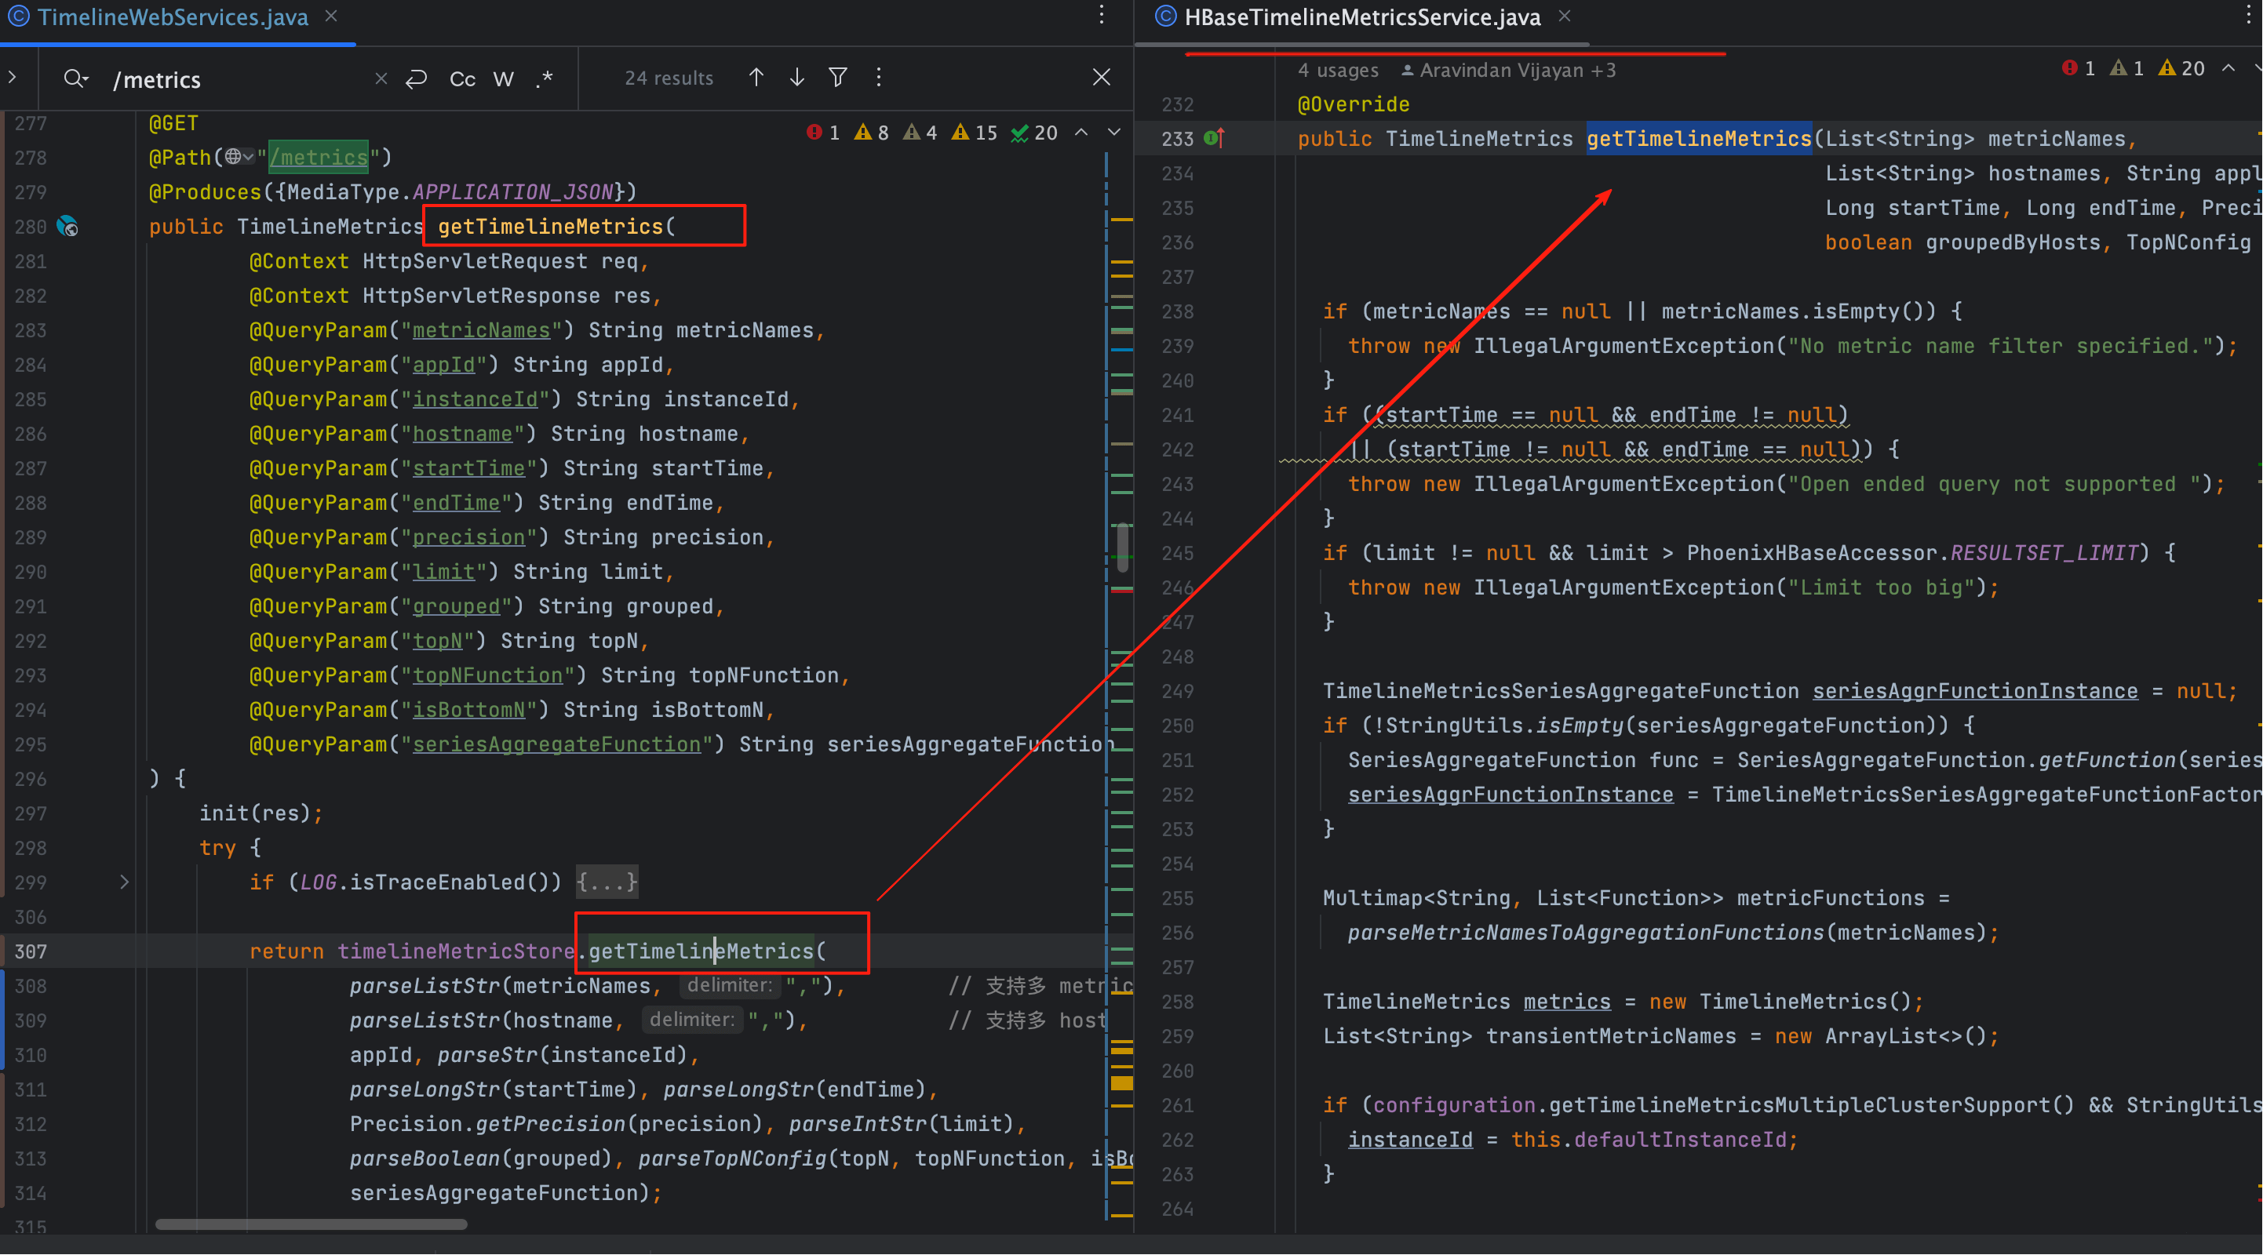Image resolution: width=2263 pixels, height=1255 pixels.
Task: Go to next search occurrence
Action: click(796, 78)
